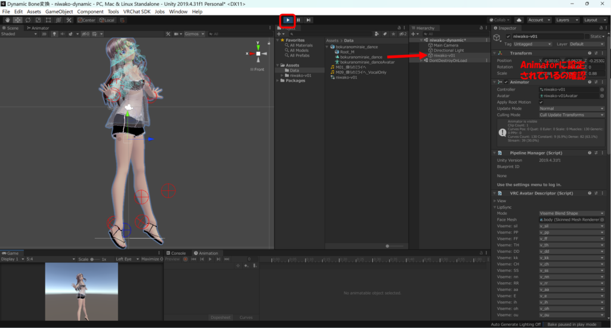The width and height of the screenshot is (611, 328).
Task: Expand the DontDestroyOnLoad hierarchy item
Action: tap(423, 60)
